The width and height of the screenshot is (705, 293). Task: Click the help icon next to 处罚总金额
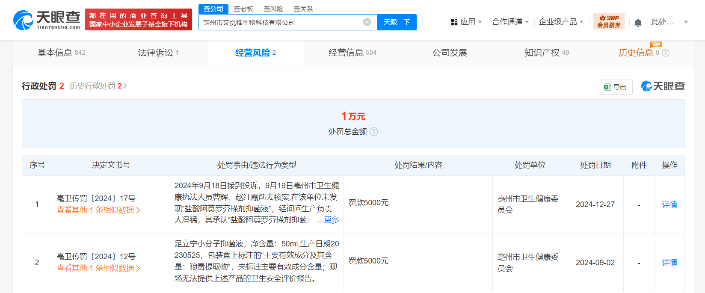point(374,132)
